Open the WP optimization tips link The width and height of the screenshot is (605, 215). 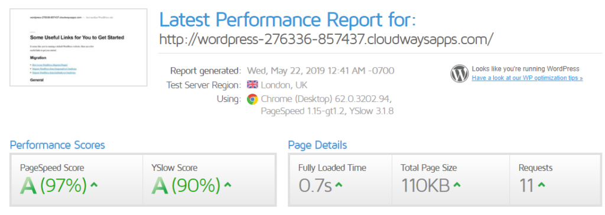(527, 78)
